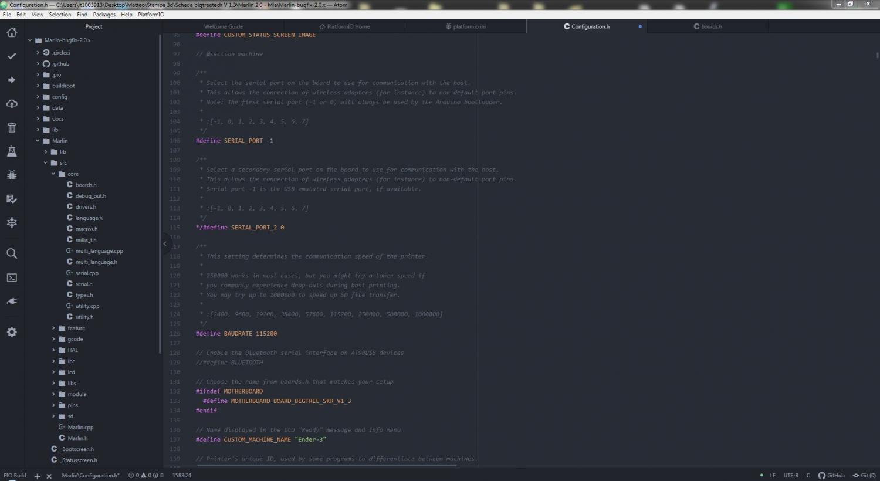Open the Selection menu

point(60,15)
